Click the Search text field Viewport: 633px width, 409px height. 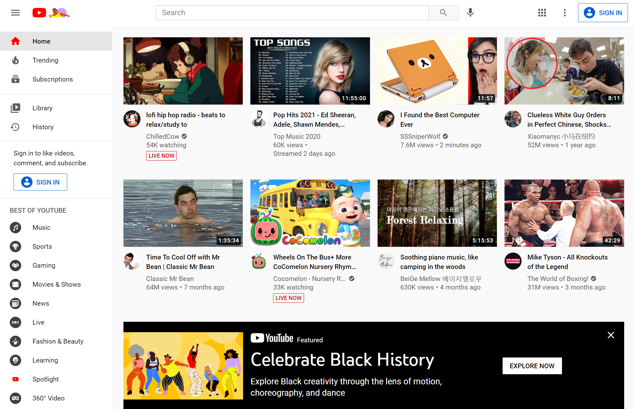click(292, 13)
